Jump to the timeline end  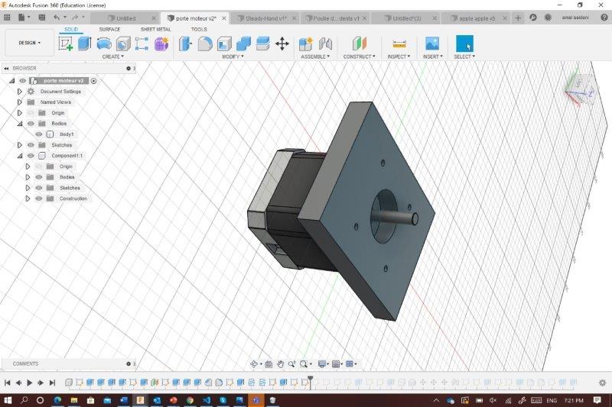(52, 383)
